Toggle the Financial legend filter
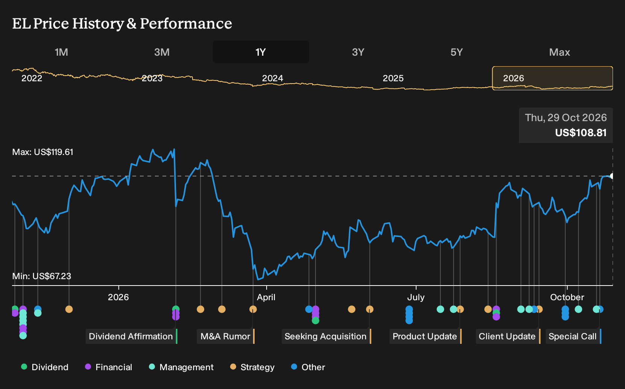The height and width of the screenshot is (389, 625). (x=109, y=367)
